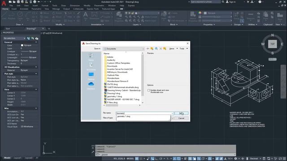287x161 pixels.
Task: Enable Update sheet and view thumbnails checkbox
Action: pyautogui.click(x=148, y=90)
